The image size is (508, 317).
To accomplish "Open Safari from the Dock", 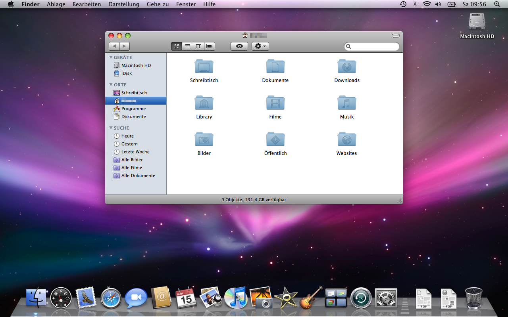I will pos(111,298).
